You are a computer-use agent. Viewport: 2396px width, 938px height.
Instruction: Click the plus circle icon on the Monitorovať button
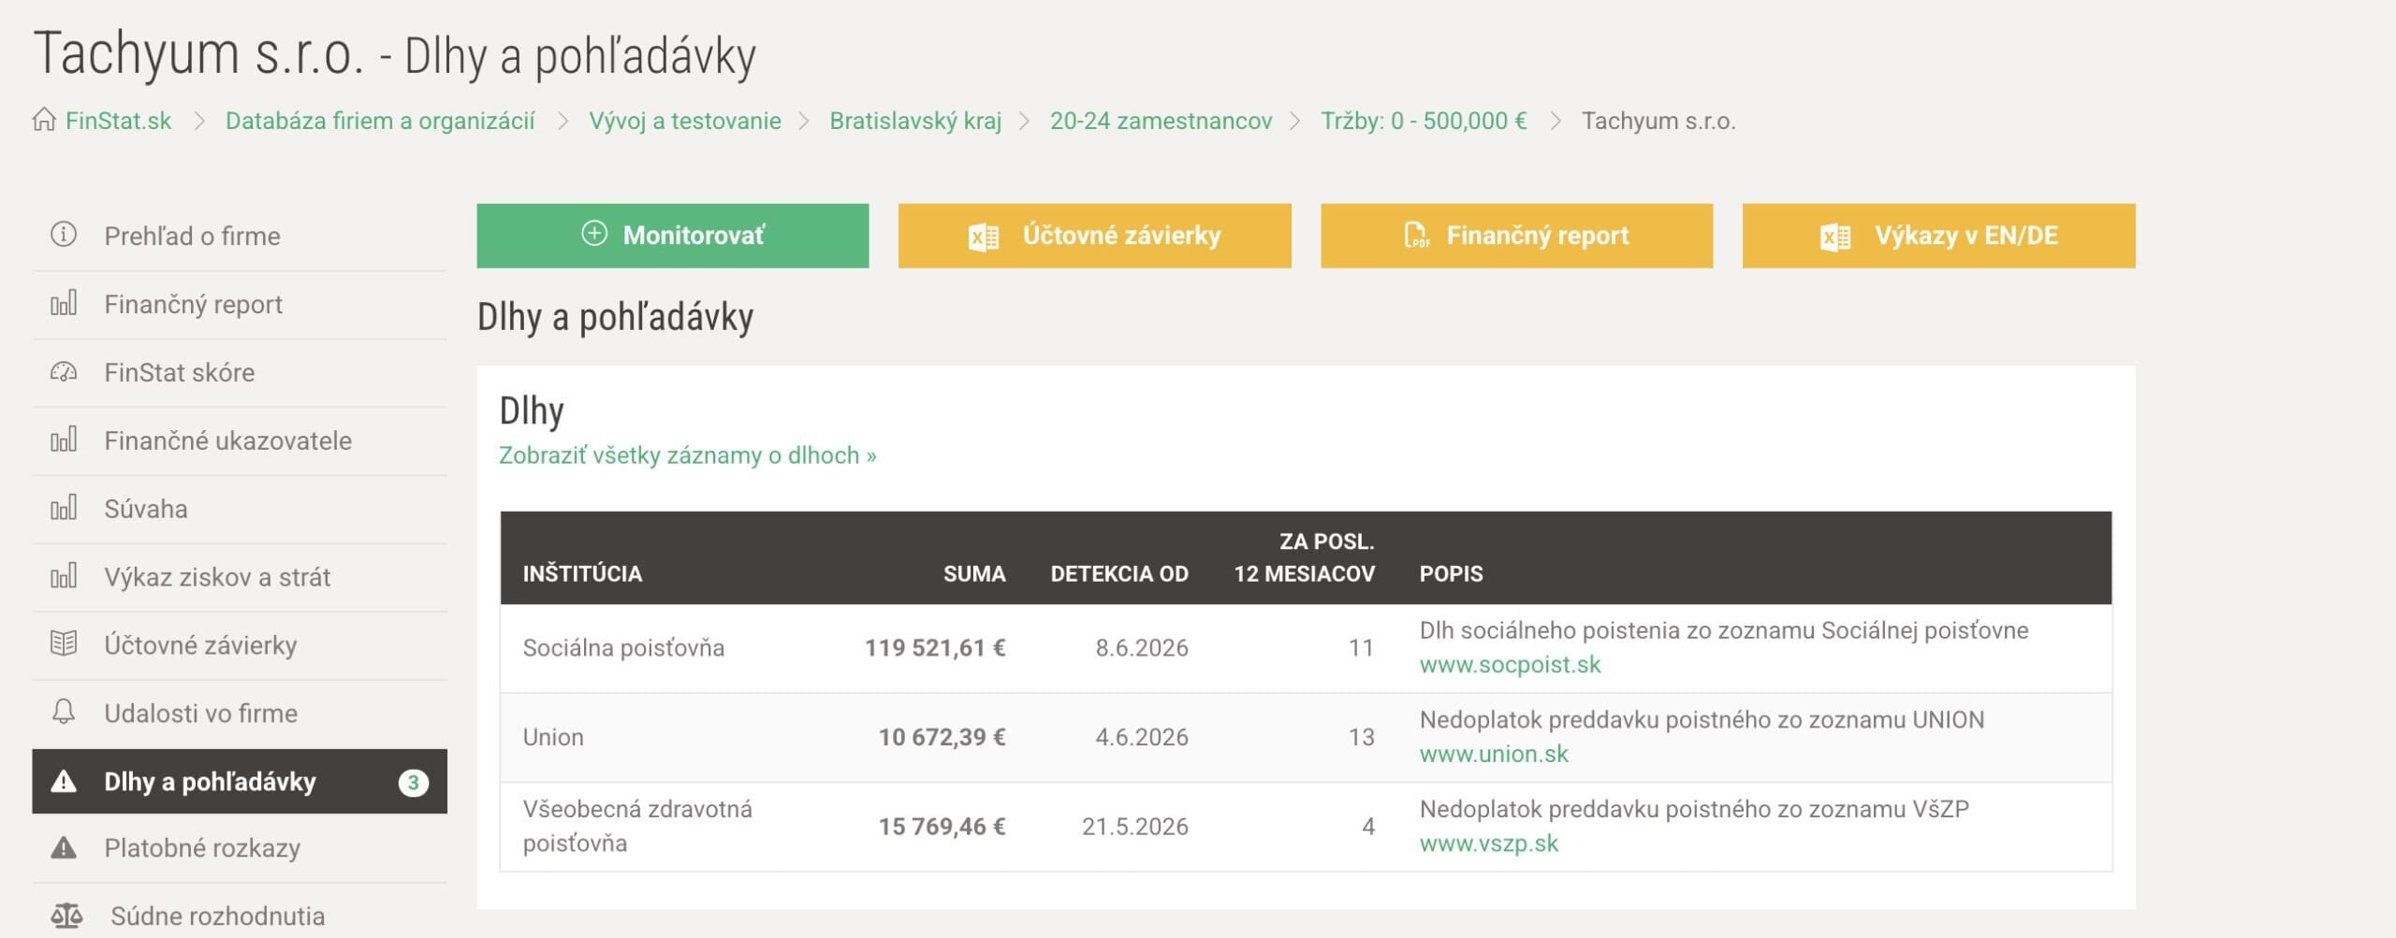(x=594, y=234)
